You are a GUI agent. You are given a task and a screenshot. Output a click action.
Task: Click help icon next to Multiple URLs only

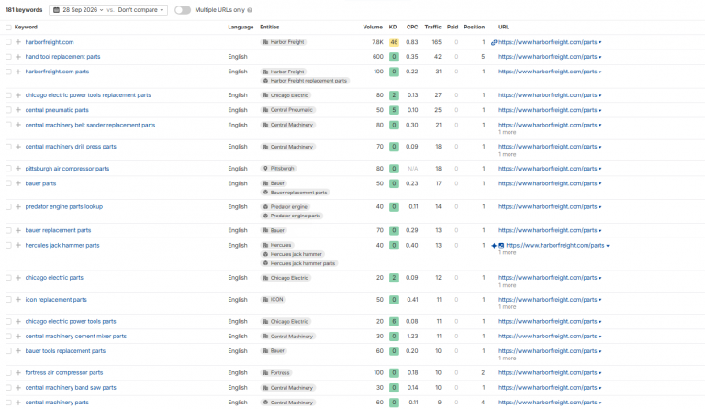[x=250, y=10]
